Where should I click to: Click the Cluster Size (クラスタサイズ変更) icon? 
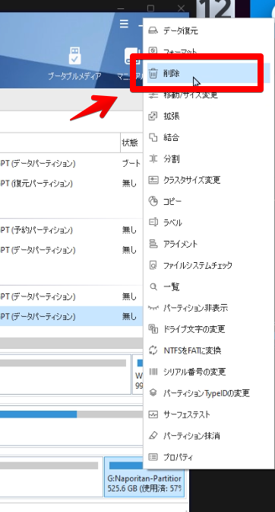[153, 180]
